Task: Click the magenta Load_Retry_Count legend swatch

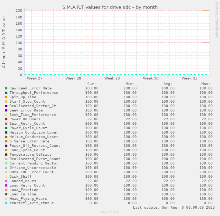Action: [x=6, y=185]
